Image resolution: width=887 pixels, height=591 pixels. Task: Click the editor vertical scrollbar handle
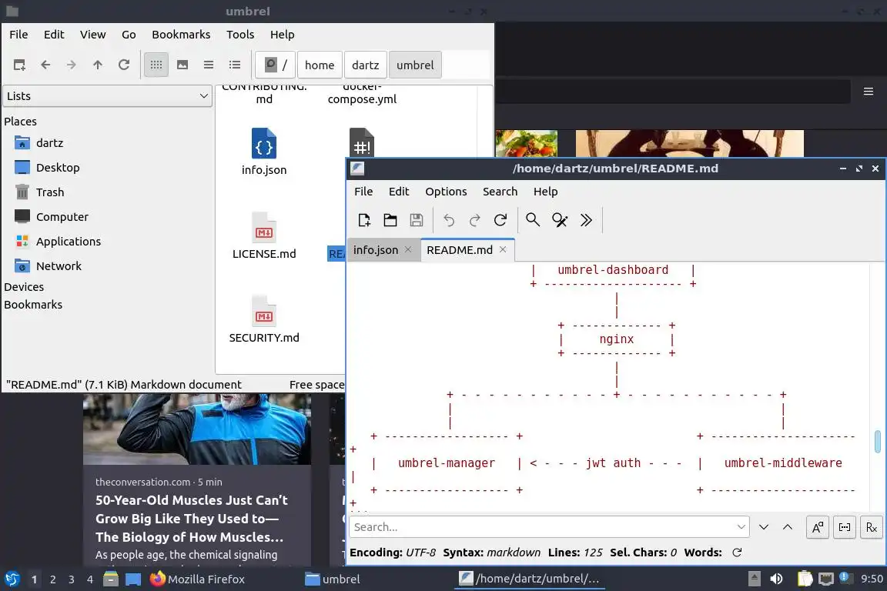click(x=878, y=442)
